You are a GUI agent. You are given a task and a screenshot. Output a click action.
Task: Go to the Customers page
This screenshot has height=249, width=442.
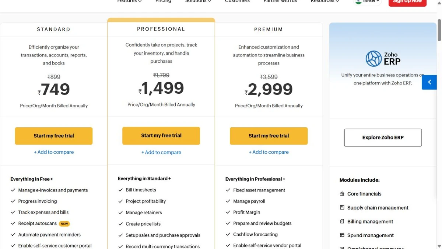237,1
